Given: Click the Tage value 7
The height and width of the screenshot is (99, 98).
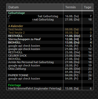Looking at the screenshot, I should coord(91,16).
